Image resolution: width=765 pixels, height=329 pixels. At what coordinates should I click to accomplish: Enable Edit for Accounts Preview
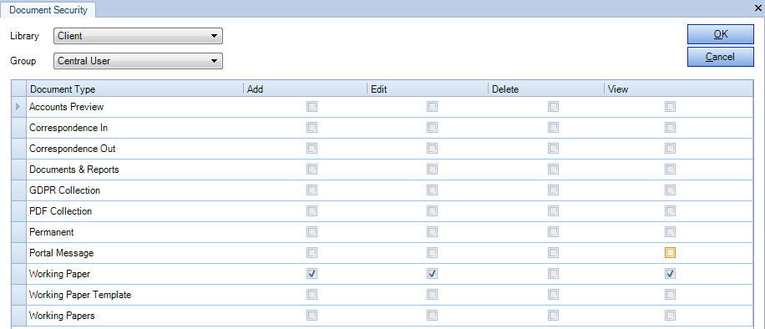click(432, 106)
